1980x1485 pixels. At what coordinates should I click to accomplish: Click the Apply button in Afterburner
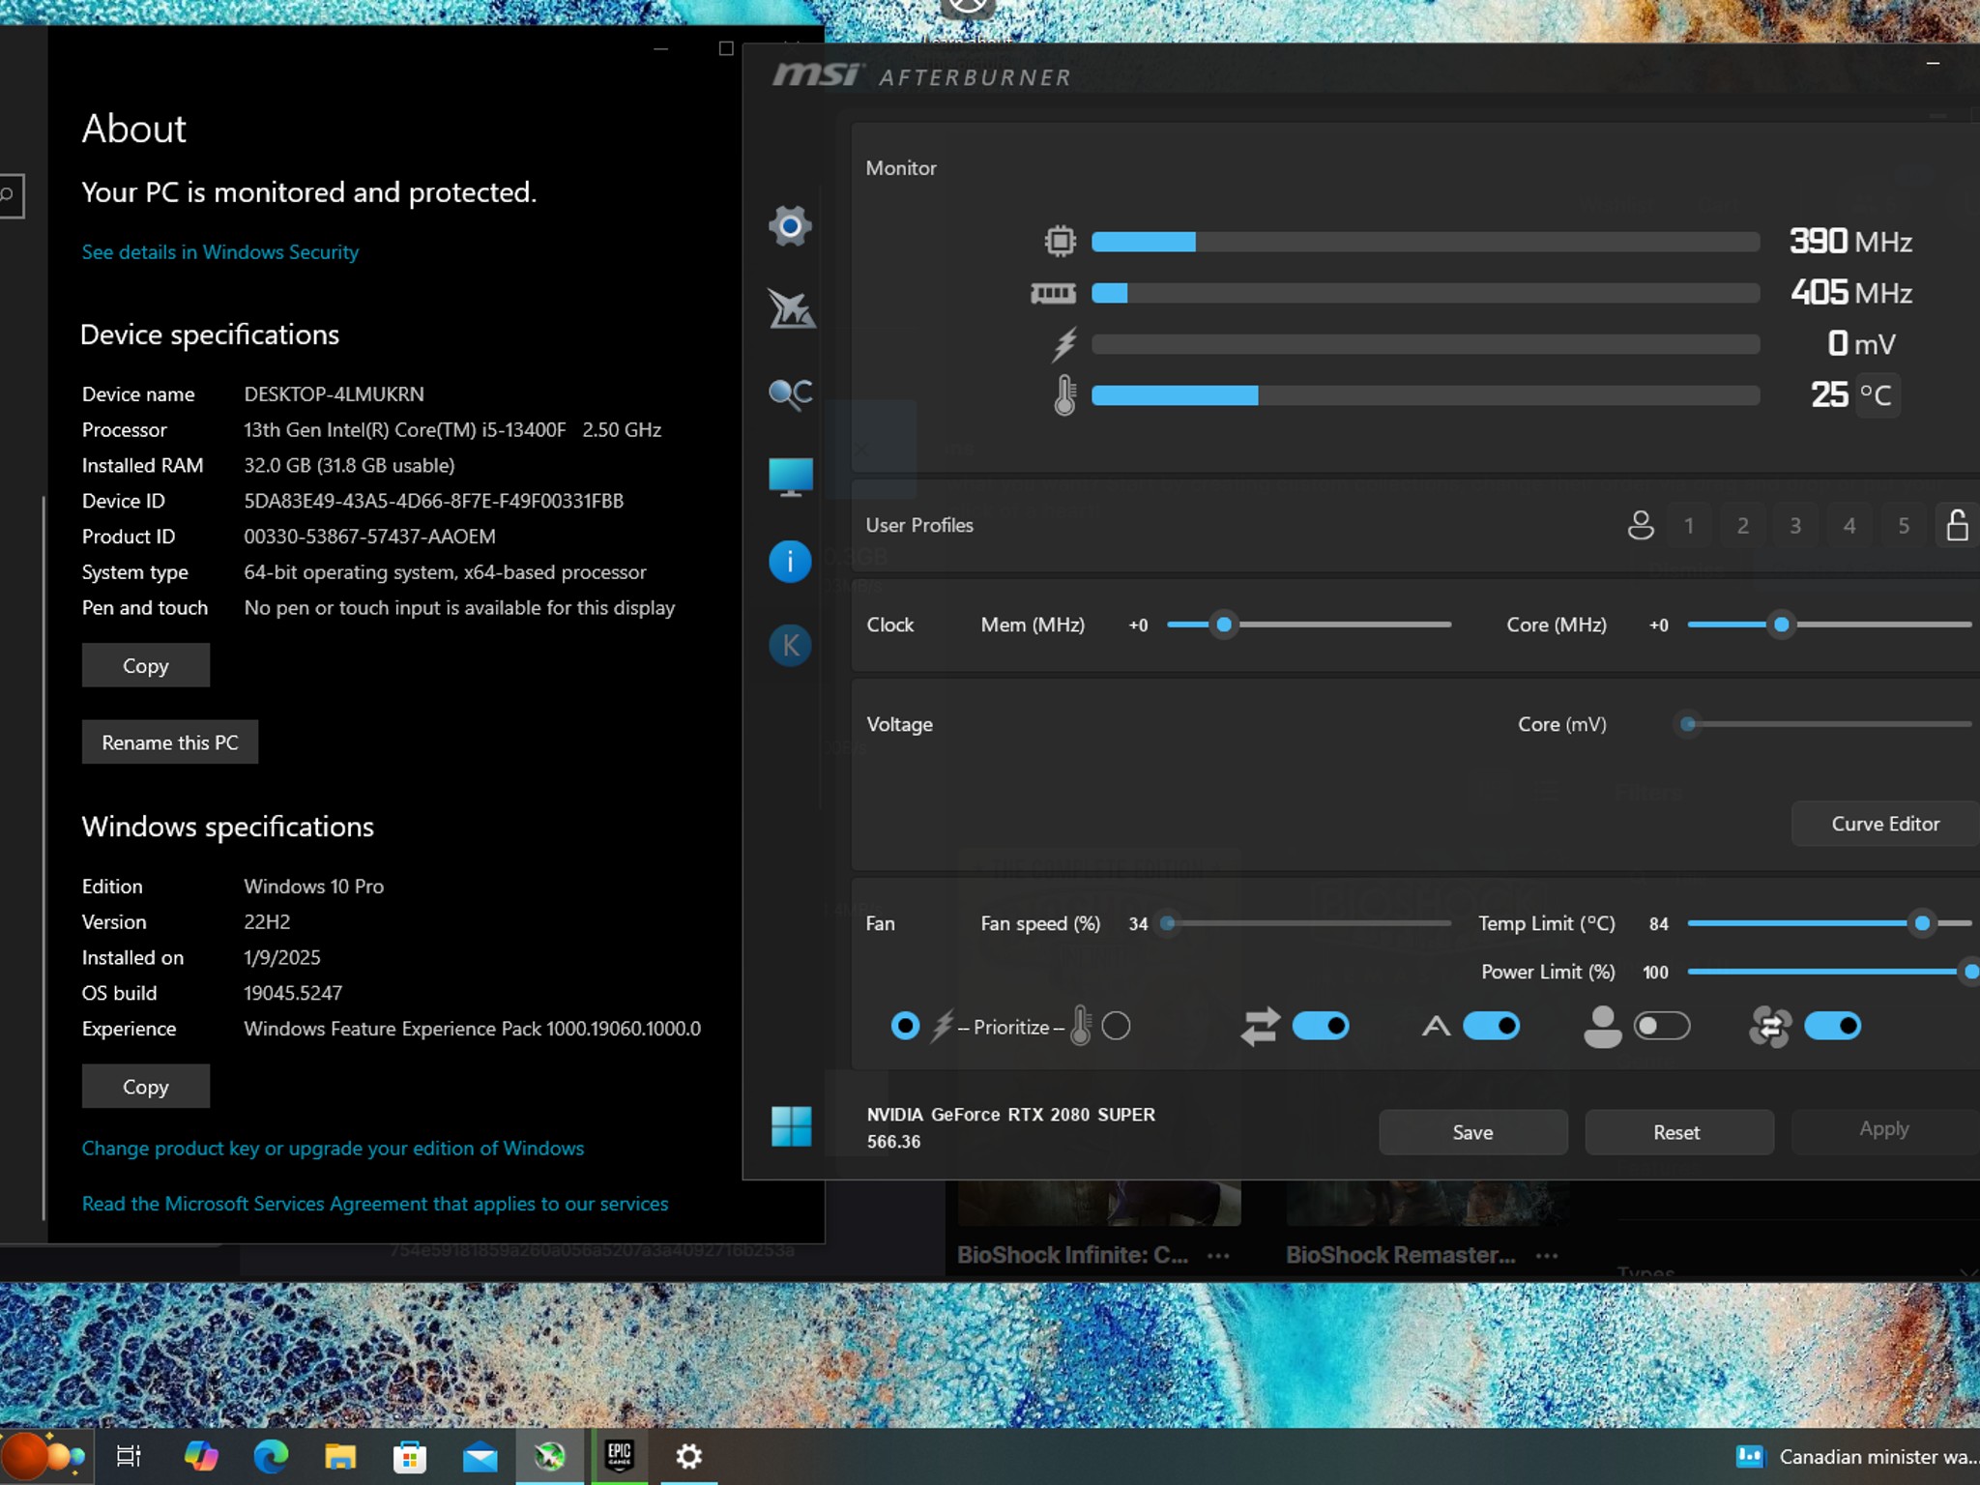[x=1884, y=1129]
